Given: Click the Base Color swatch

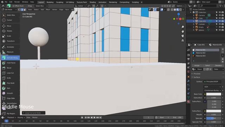Looking at the screenshot, I should point(214,94).
